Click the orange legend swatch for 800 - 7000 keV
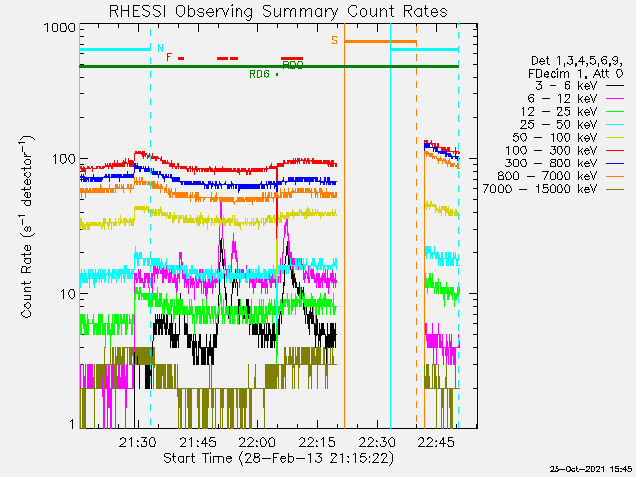The height and width of the screenshot is (477, 636). [x=615, y=177]
